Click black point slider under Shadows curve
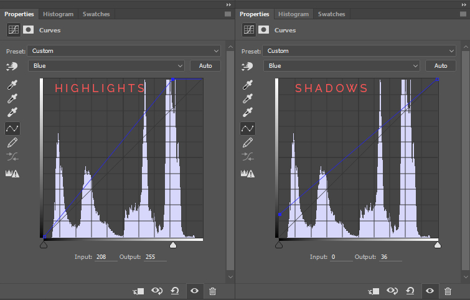The image size is (470, 300). coord(279,245)
